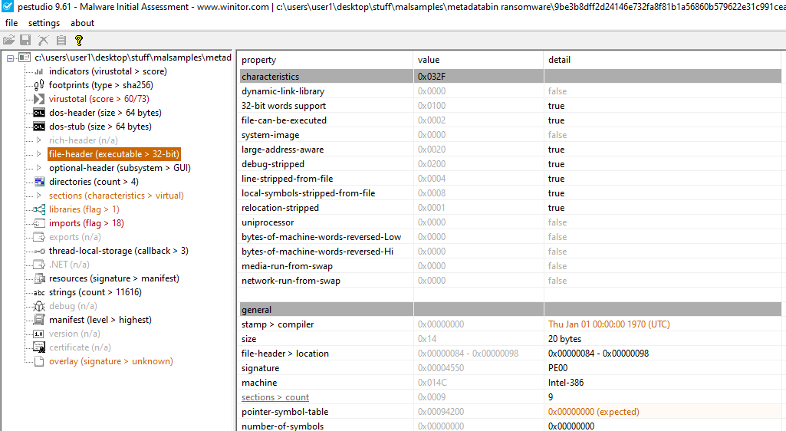The height and width of the screenshot is (431, 786).
Task: Click the large-address-aware property cell
Action: pyautogui.click(x=283, y=150)
